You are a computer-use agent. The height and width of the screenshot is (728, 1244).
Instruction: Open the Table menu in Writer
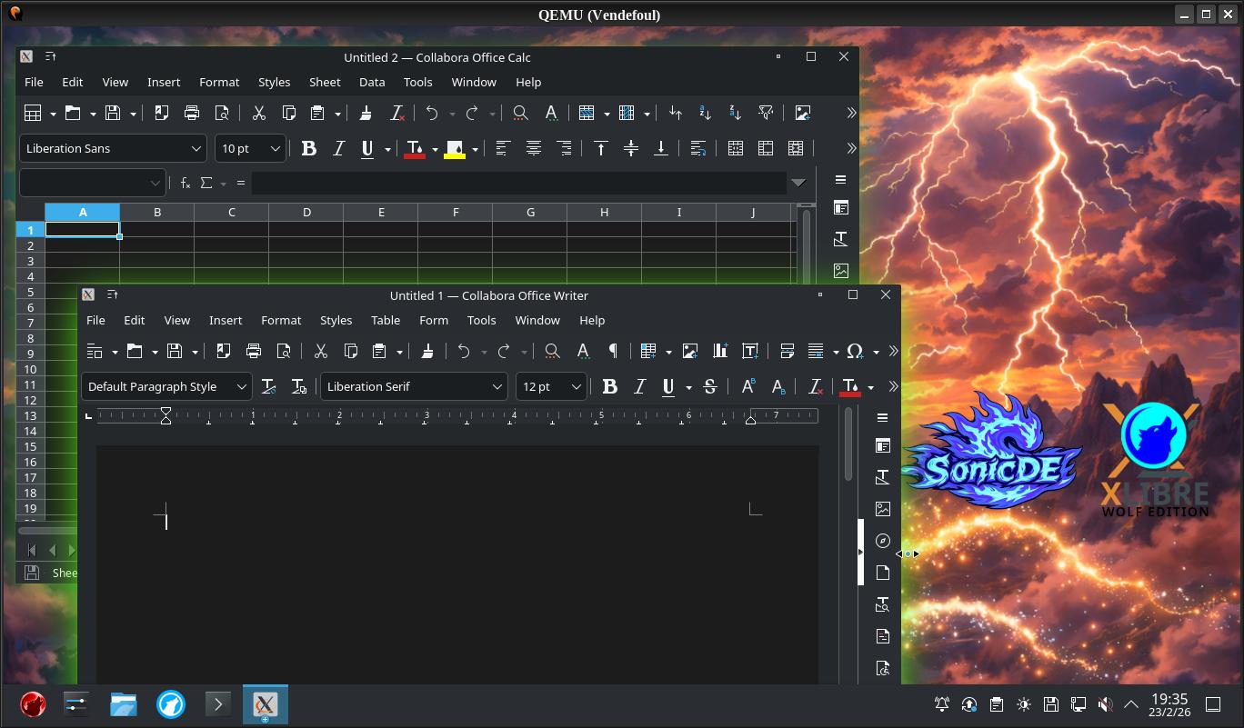pos(386,320)
